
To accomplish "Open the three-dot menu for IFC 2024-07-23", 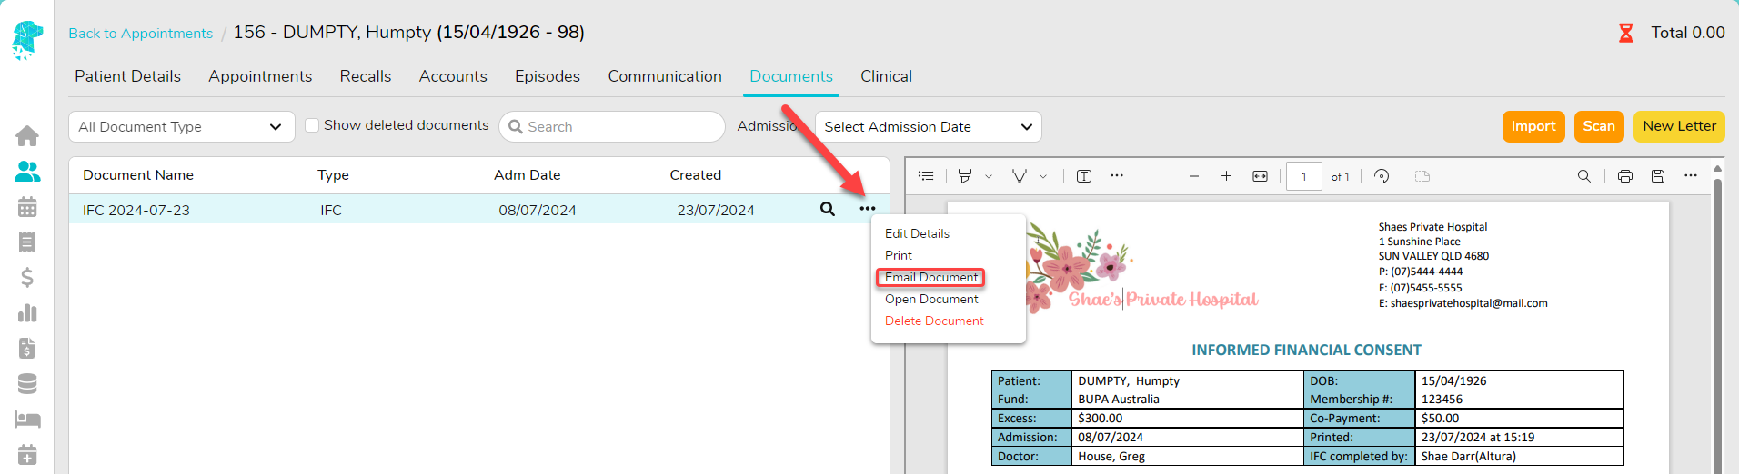I will pos(868,209).
